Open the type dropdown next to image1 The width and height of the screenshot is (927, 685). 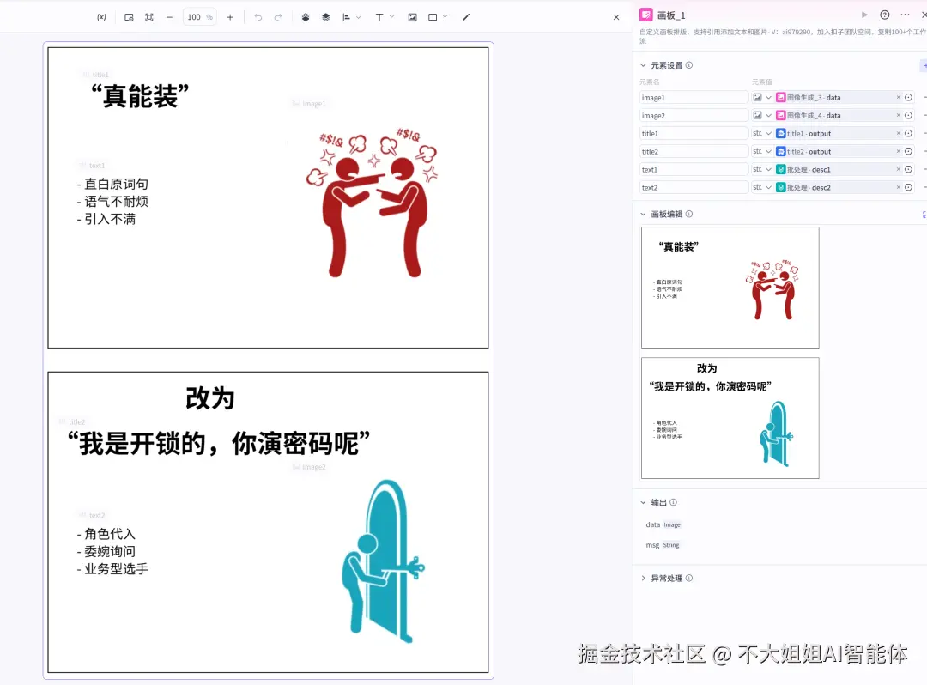pos(768,97)
